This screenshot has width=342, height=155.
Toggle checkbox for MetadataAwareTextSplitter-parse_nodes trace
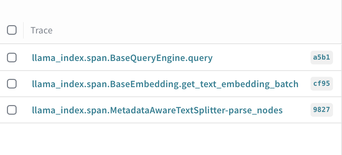tap(12, 110)
